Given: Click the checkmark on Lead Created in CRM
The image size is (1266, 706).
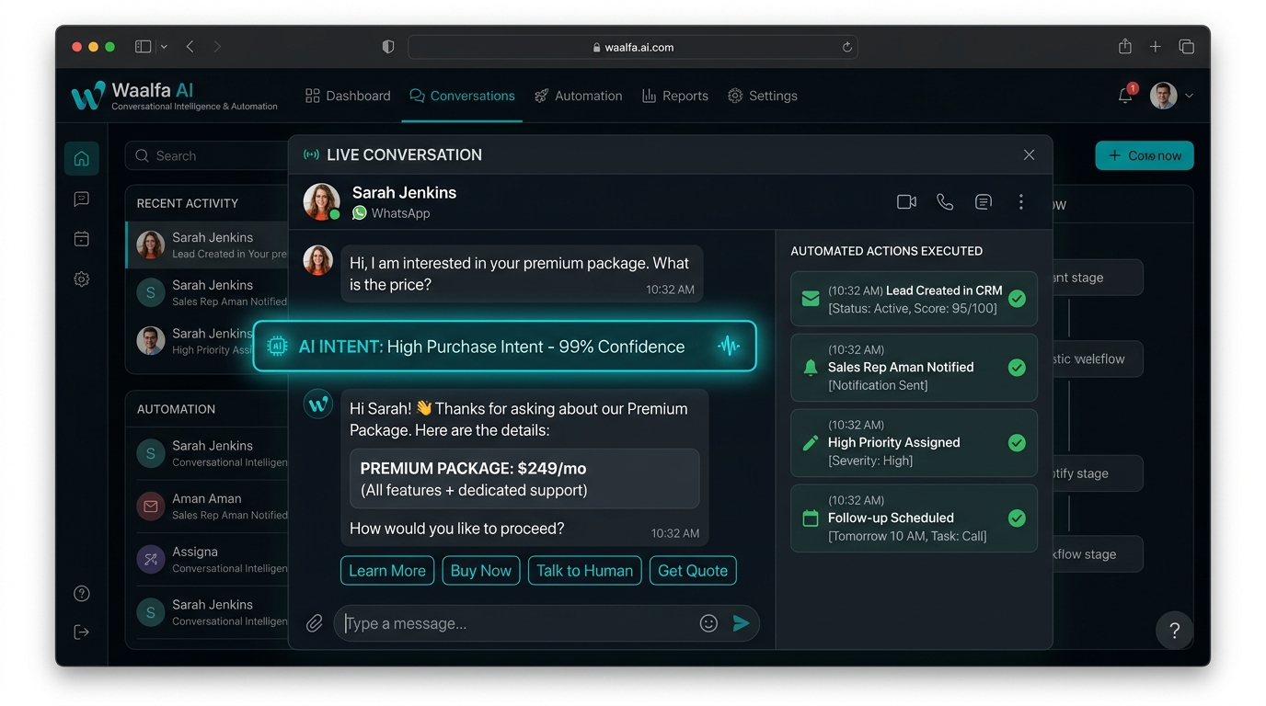Looking at the screenshot, I should coord(1017,299).
